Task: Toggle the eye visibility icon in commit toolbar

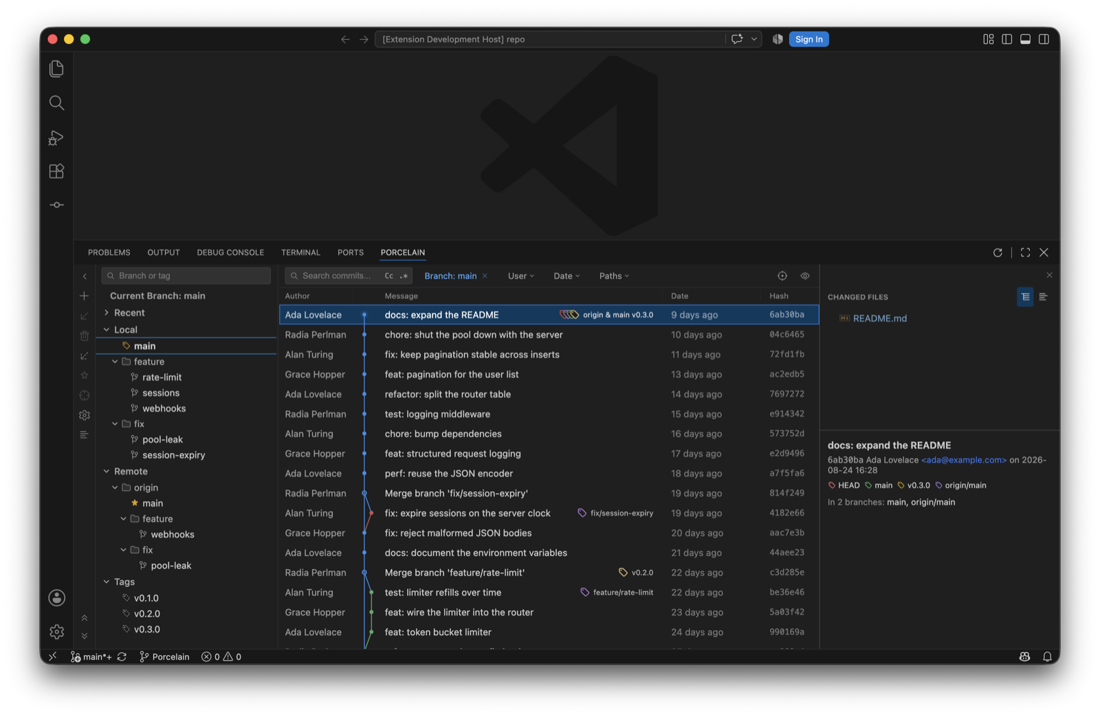Action: click(805, 276)
